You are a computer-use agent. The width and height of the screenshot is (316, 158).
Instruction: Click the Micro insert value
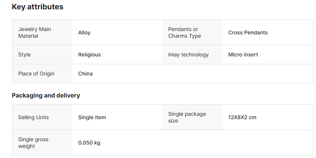243,55
